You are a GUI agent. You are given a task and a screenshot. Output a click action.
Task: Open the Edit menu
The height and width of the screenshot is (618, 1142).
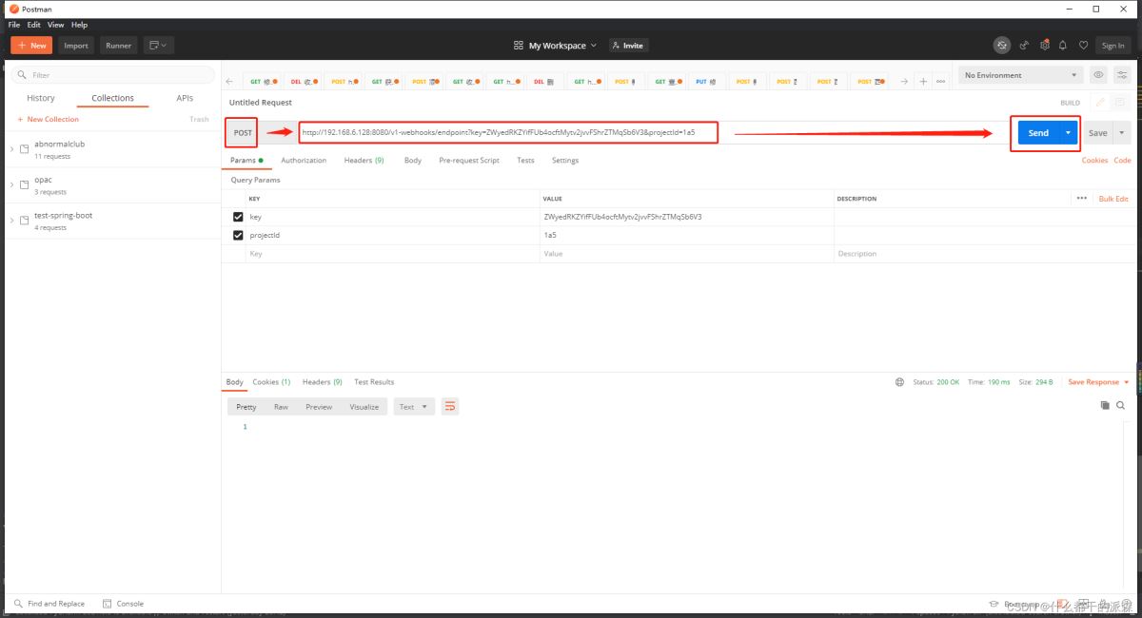coord(33,25)
